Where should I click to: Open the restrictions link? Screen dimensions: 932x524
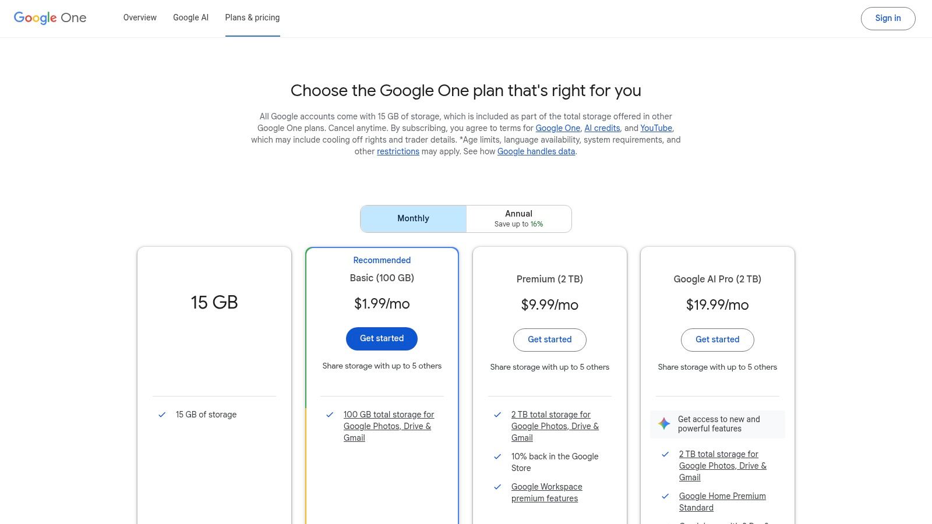coord(398,151)
